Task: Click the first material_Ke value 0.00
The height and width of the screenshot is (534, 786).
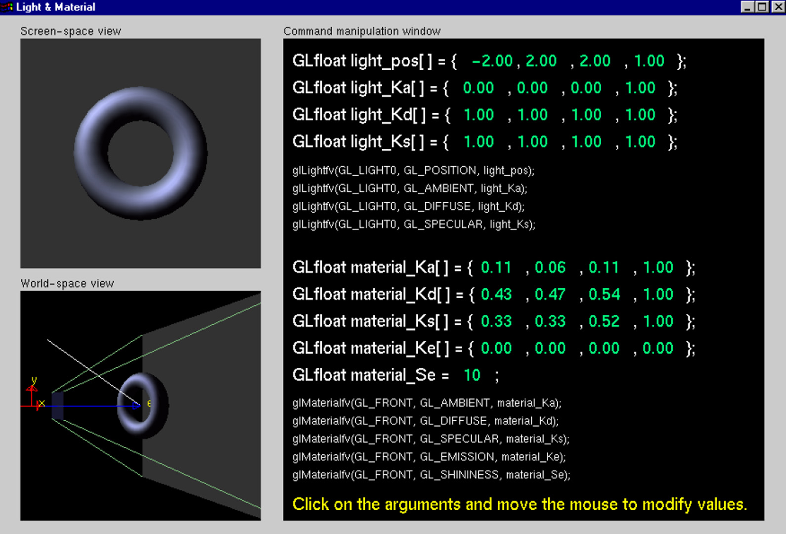Action: [496, 349]
